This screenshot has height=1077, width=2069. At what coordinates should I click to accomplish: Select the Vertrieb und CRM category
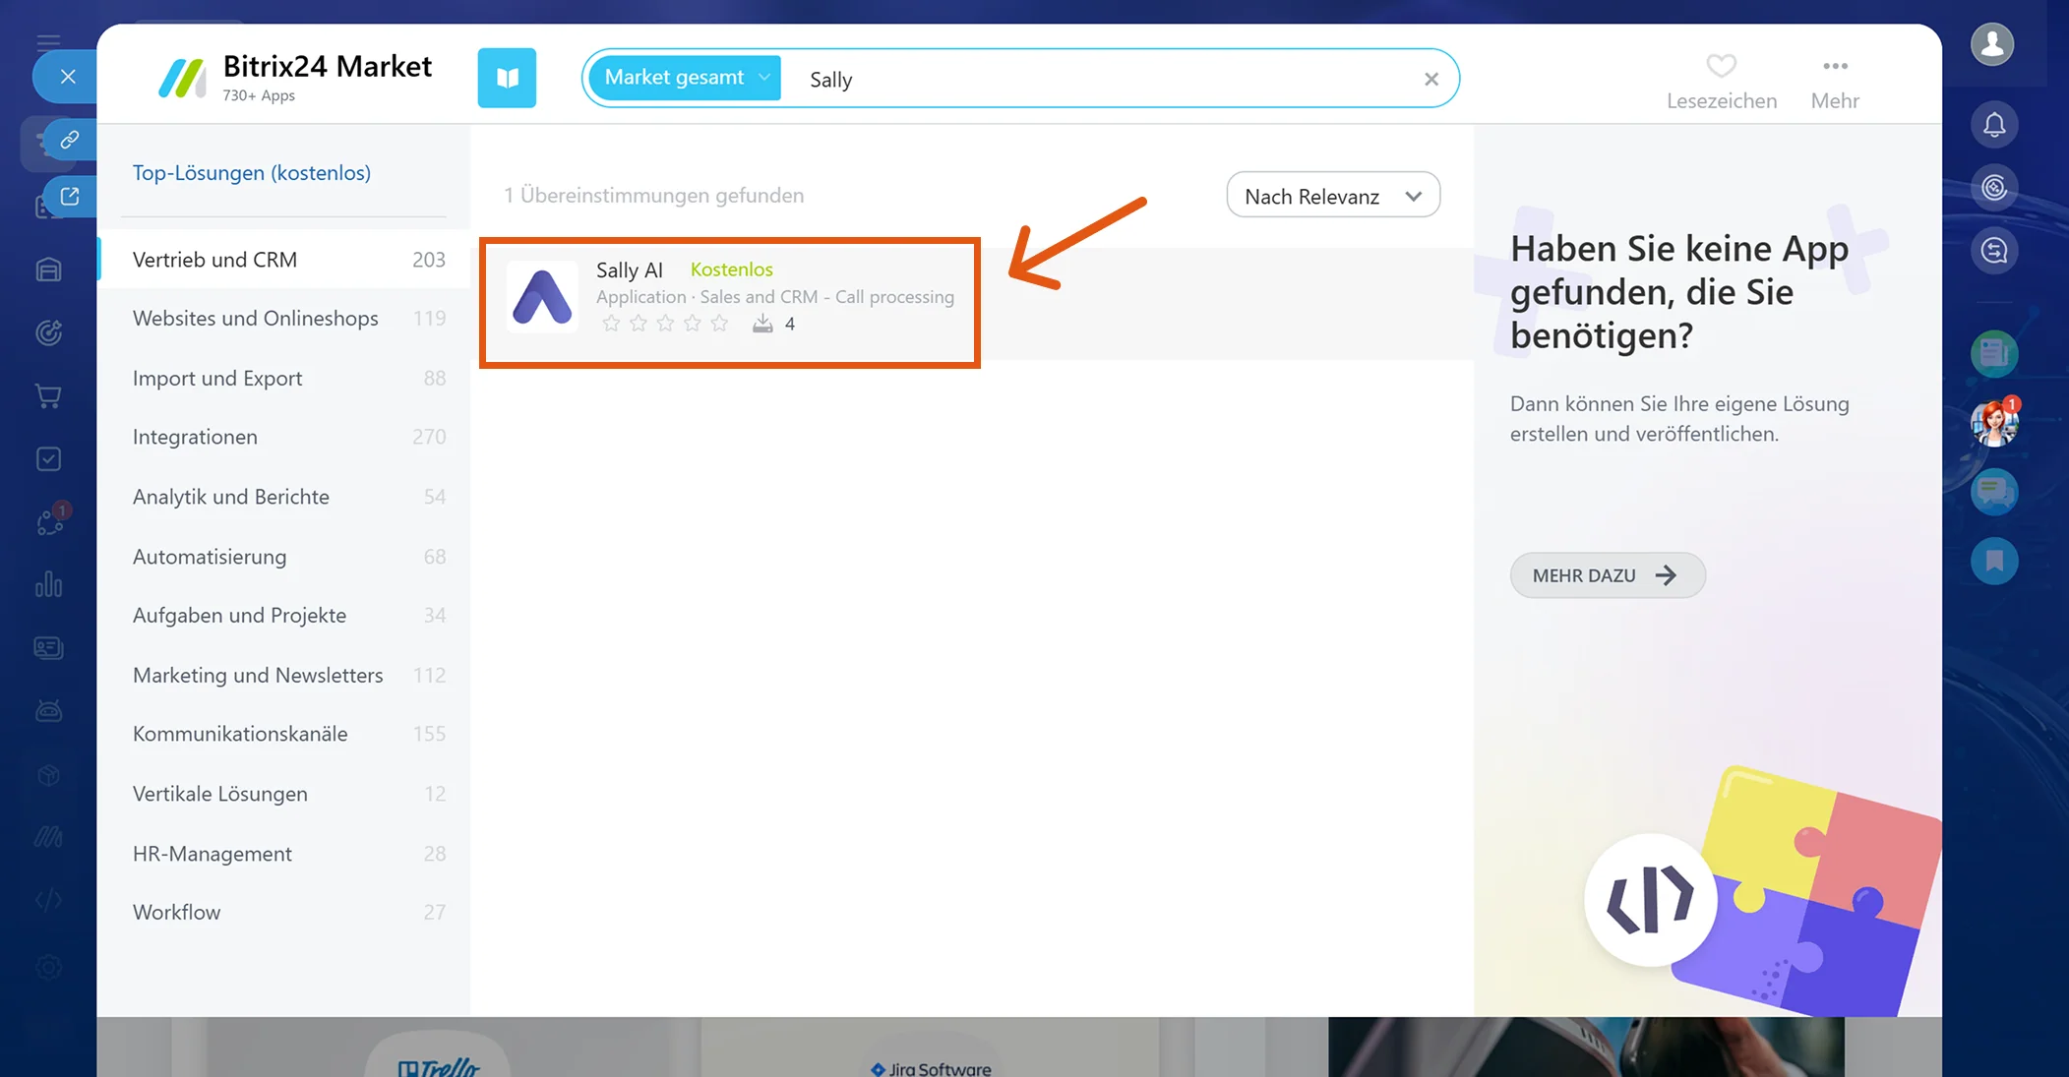(x=284, y=259)
